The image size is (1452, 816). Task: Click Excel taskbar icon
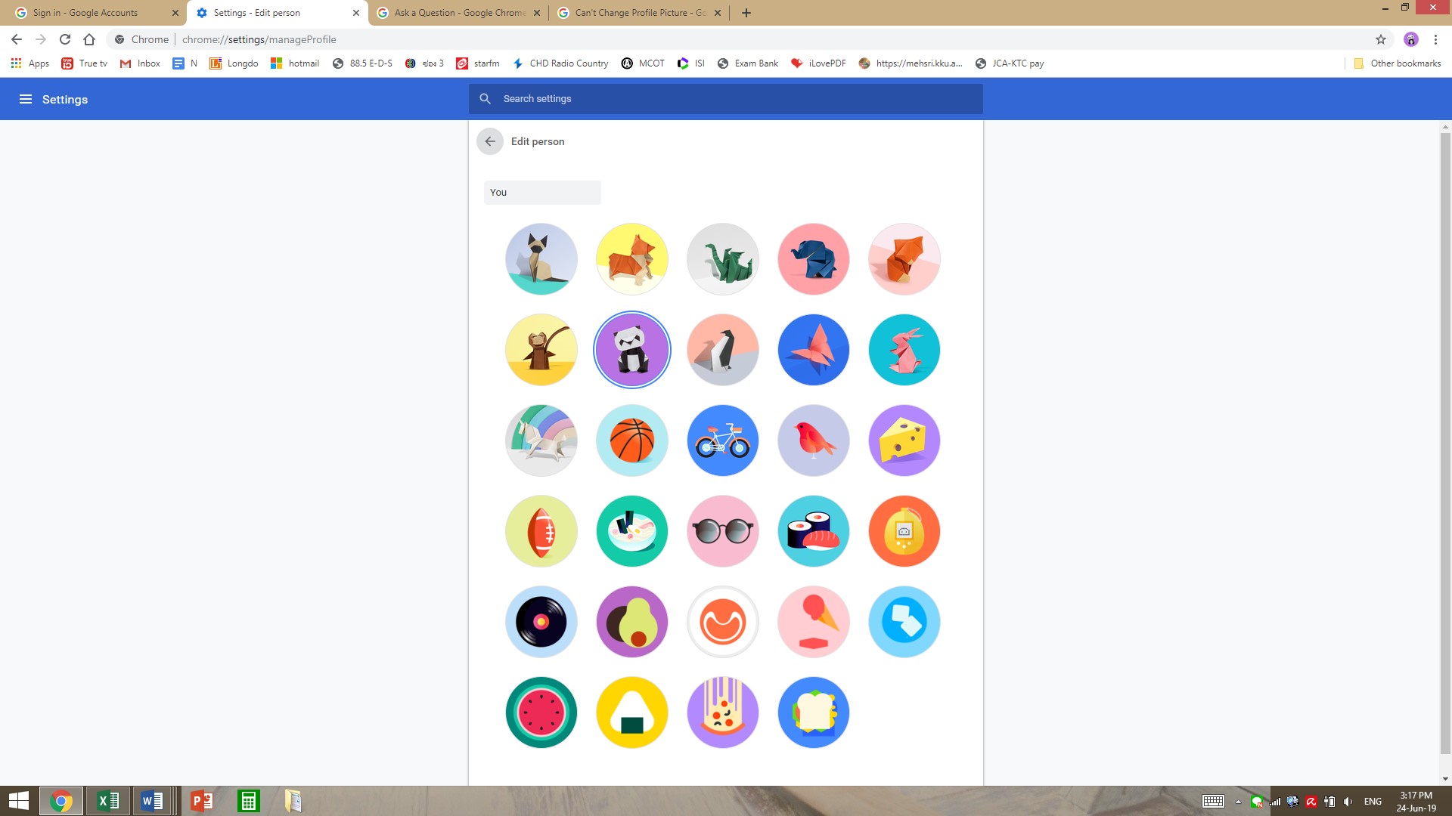coord(107,800)
